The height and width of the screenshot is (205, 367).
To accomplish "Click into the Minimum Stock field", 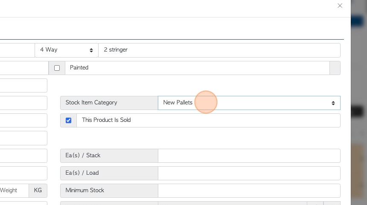I will pos(249,191).
